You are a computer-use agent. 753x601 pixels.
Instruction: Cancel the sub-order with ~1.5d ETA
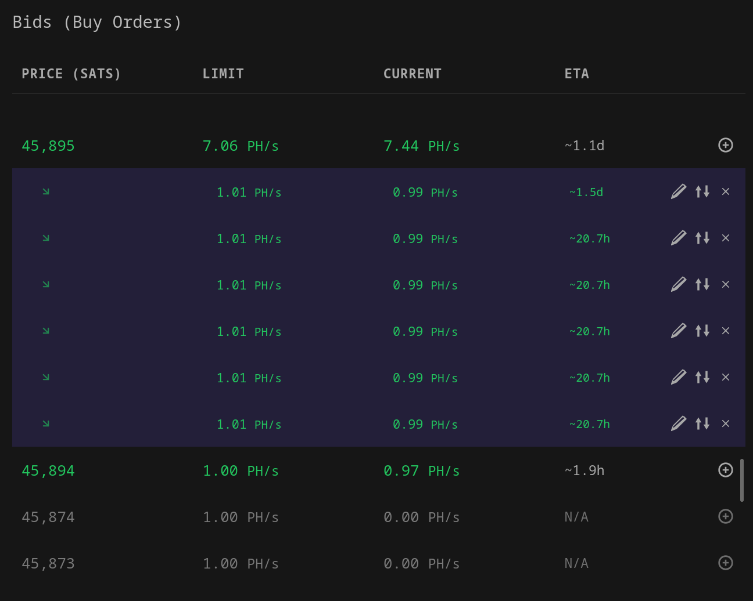(726, 191)
